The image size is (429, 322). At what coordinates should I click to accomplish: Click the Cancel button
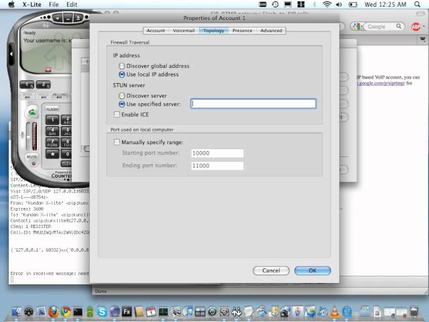[271, 270]
